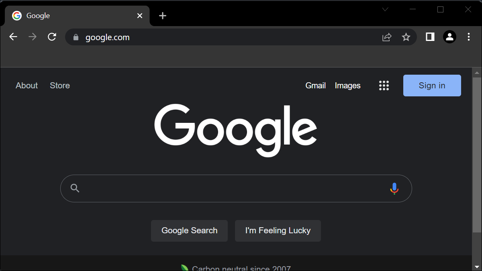Click the I'm Feeling Lucky button
The image size is (482, 271).
point(278,230)
